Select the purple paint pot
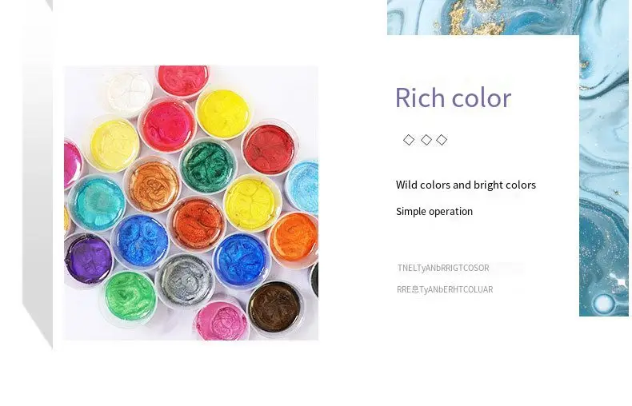 88,259
